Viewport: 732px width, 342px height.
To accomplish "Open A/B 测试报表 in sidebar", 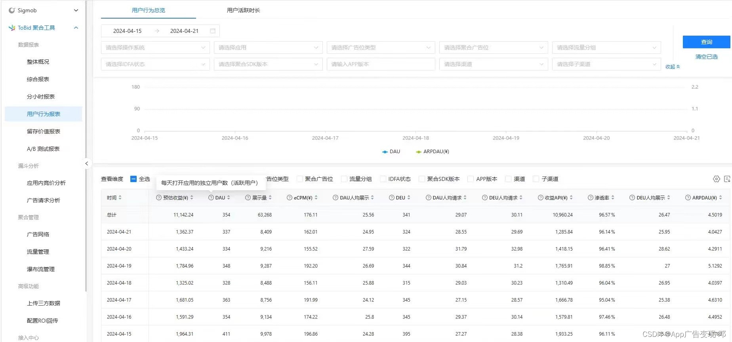I will (x=43, y=149).
